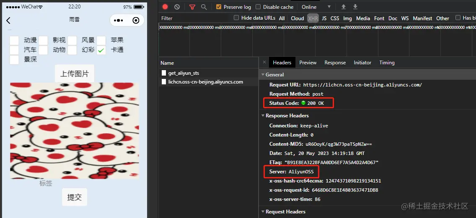Filter requests by JS type
Image resolution: width=476 pixels, height=218 pixels.
click(x=324, y=18)
